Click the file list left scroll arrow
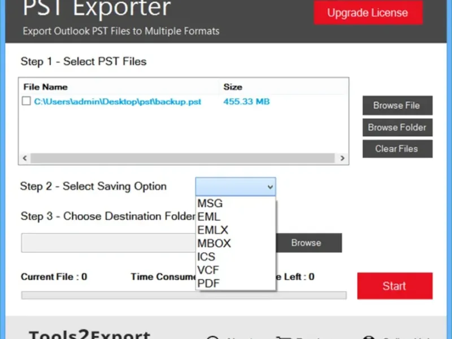Image resolution: width=452 pixels, height=339 pixels. click(25, 158)
